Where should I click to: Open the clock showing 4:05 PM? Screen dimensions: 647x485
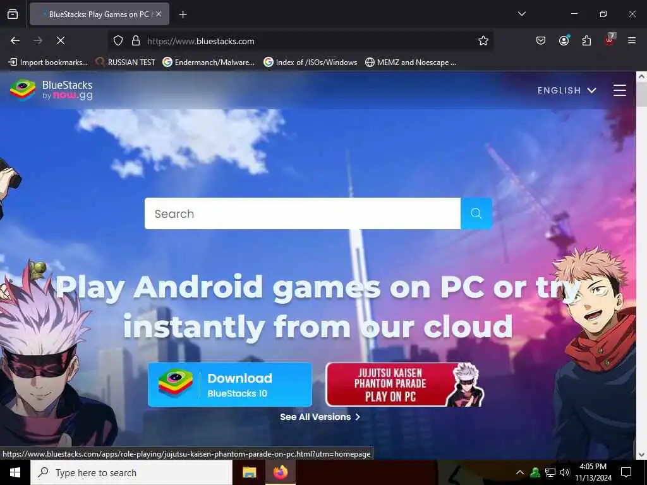click(593, 472)
